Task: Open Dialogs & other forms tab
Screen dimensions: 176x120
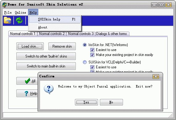Action: (112, 34)
